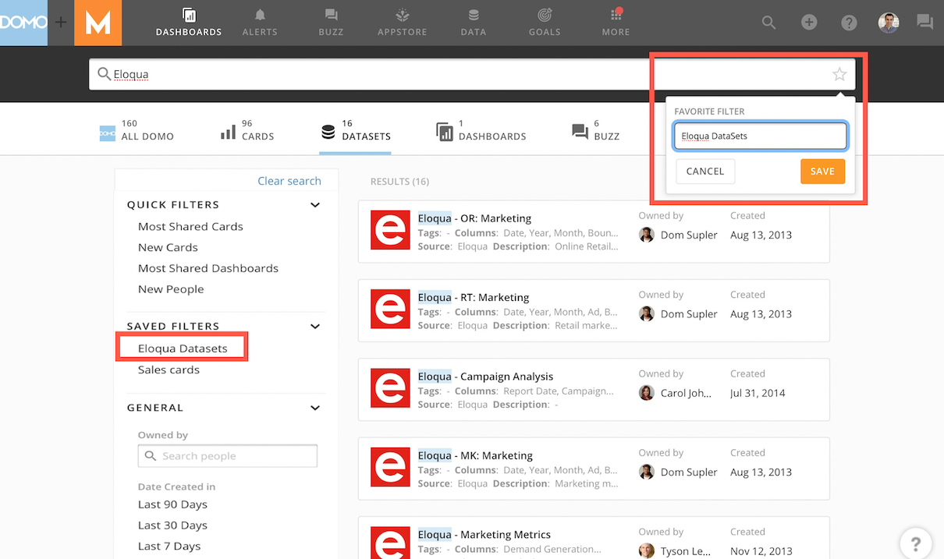Viewport: 944px width, 559px height.
Task: Click owner Tyson Le... on Marketing Metrics
Action: click(x=675, y=551)
